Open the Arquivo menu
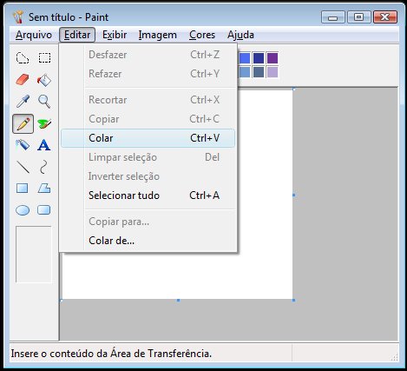 (34, 35)
